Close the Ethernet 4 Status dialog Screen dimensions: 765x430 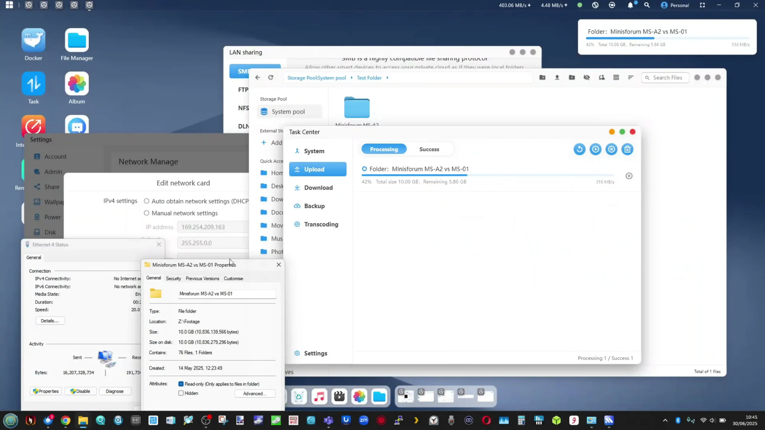click(x=159, y=245)
